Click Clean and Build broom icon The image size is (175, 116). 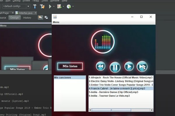click(43, 6)
